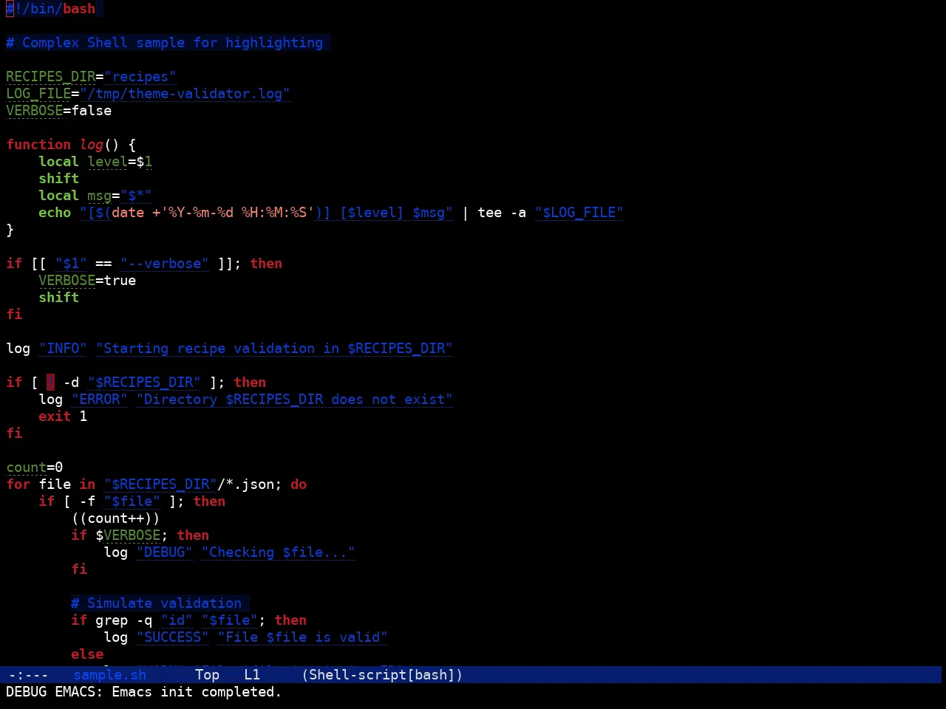Click the "DEBUG" string

164,552
